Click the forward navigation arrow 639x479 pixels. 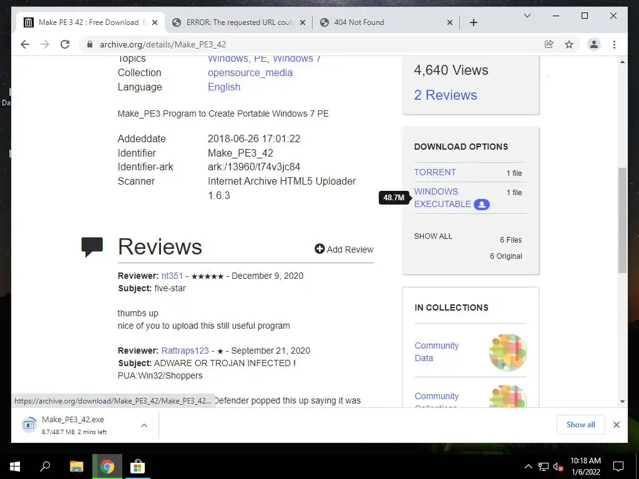(x=45, y=44)
